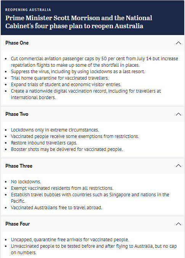Collapse Phase Two using its chevron arrow
This screenshot has width=185, height=258.
pos(179,114)
